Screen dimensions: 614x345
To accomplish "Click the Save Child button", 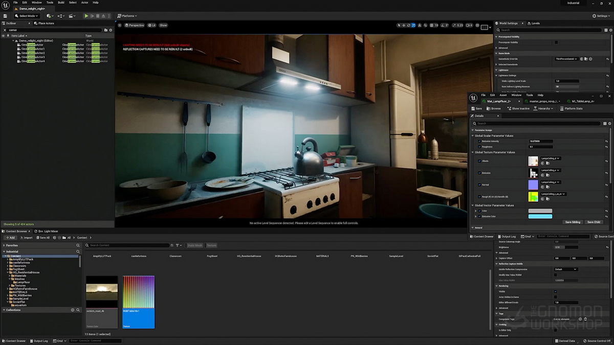I will point(594,222).
